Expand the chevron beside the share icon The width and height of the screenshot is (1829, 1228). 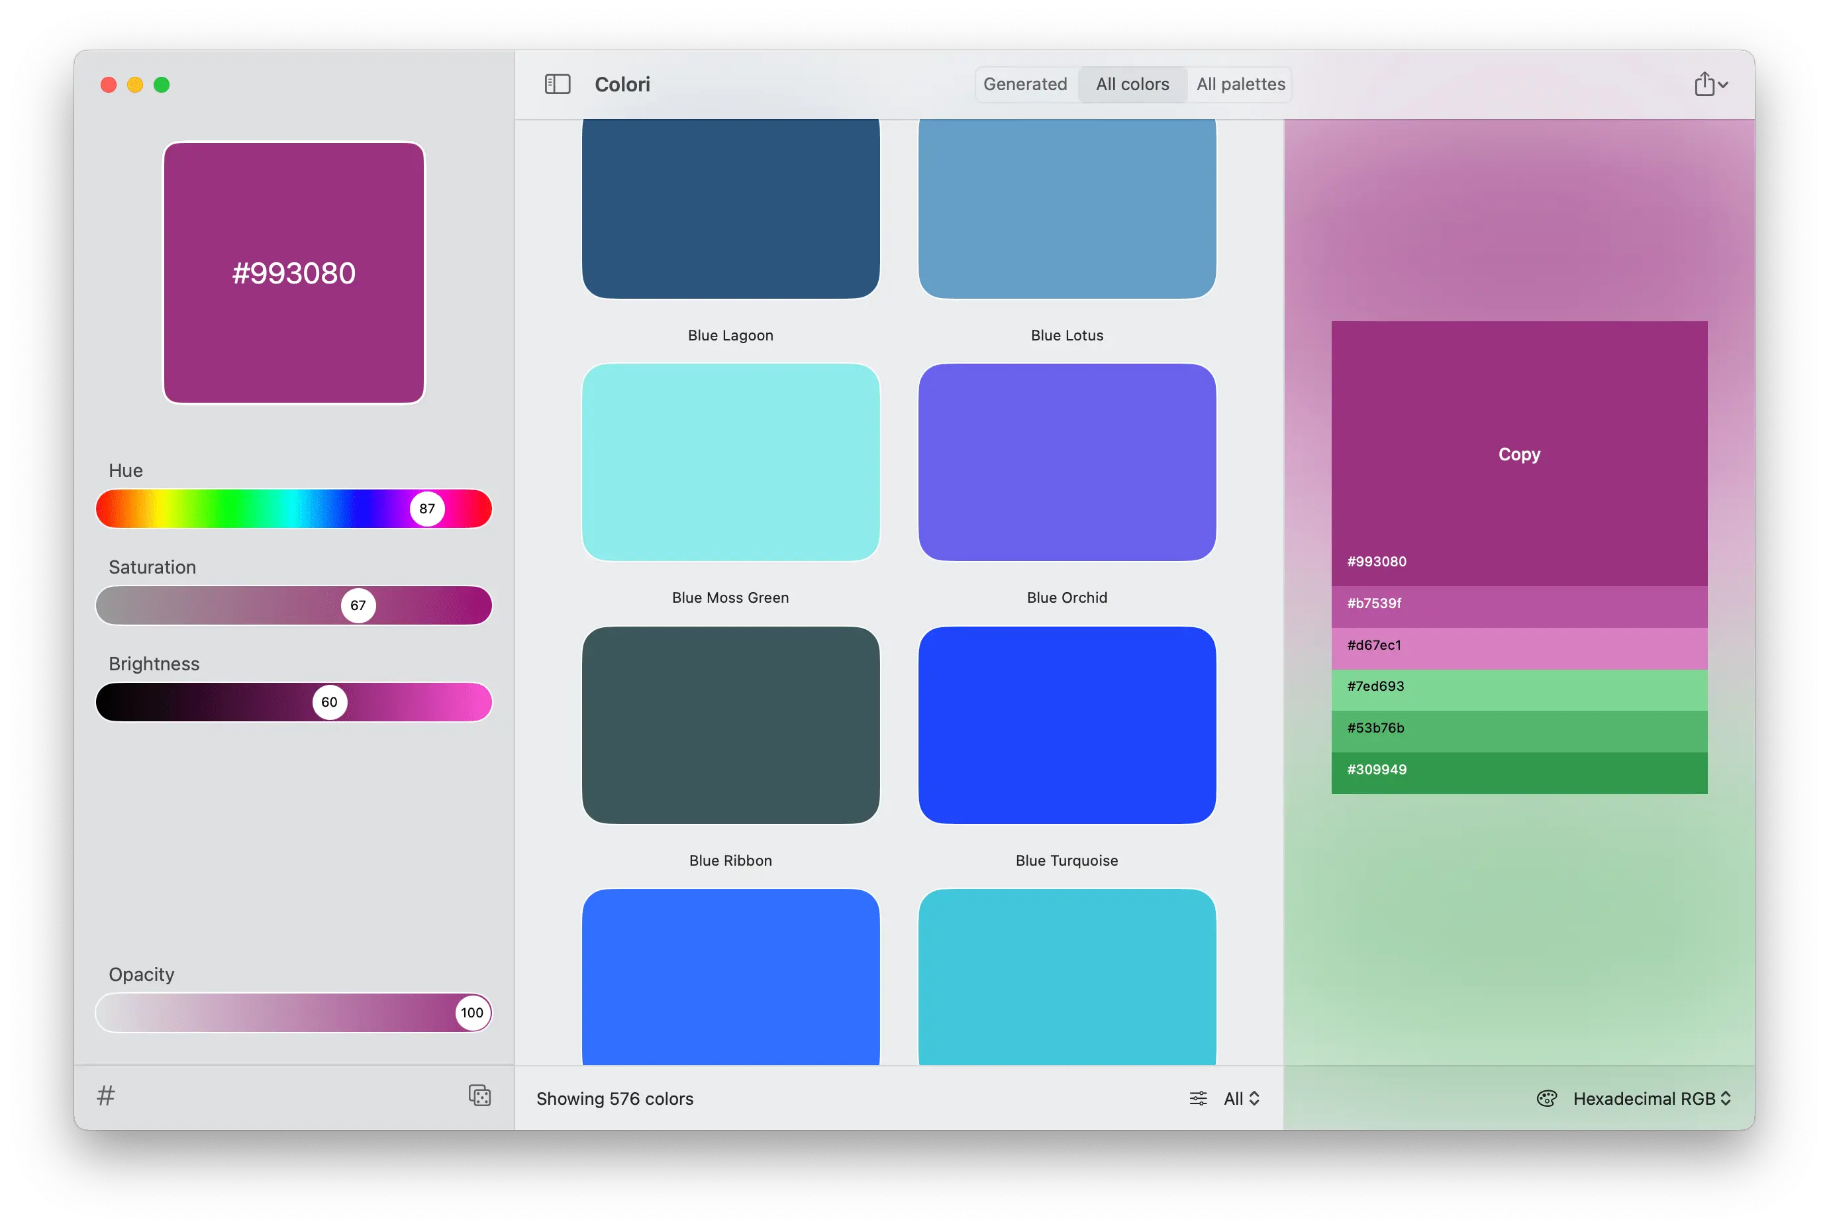1722,86
